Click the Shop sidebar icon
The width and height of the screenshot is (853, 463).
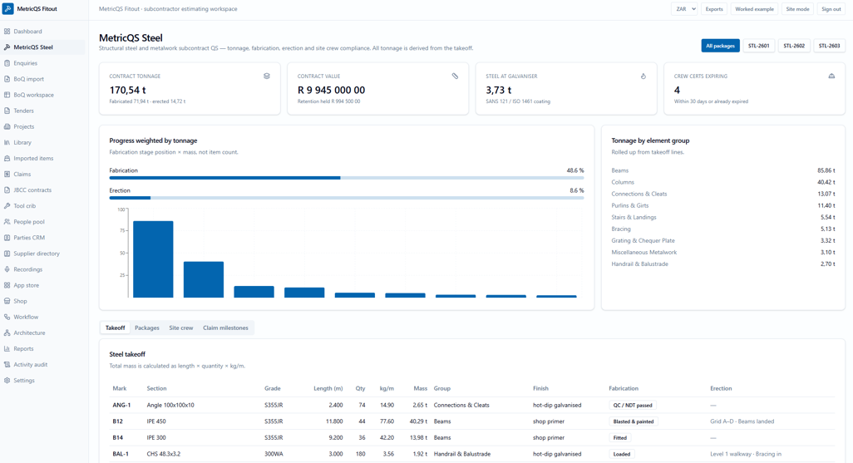tap(7, 301)
